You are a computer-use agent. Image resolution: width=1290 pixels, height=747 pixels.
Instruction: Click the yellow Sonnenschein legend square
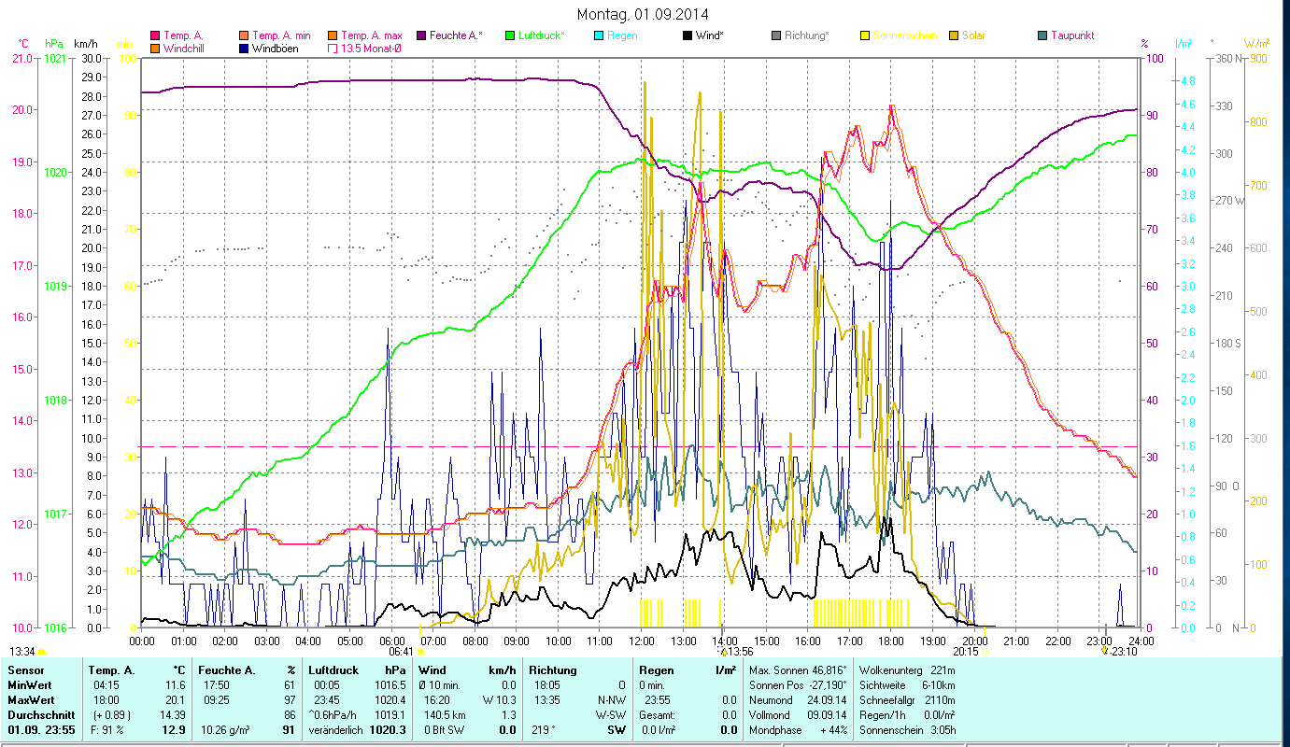pyautogui.click(x=866, y=35)
